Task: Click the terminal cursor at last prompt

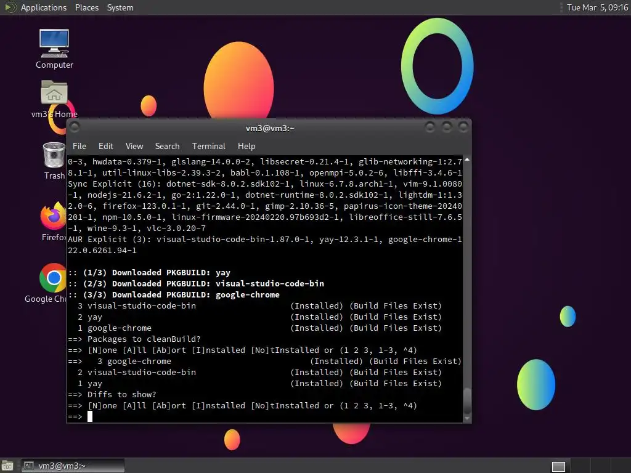Action: pyautogui.click(x=90, y=417)
